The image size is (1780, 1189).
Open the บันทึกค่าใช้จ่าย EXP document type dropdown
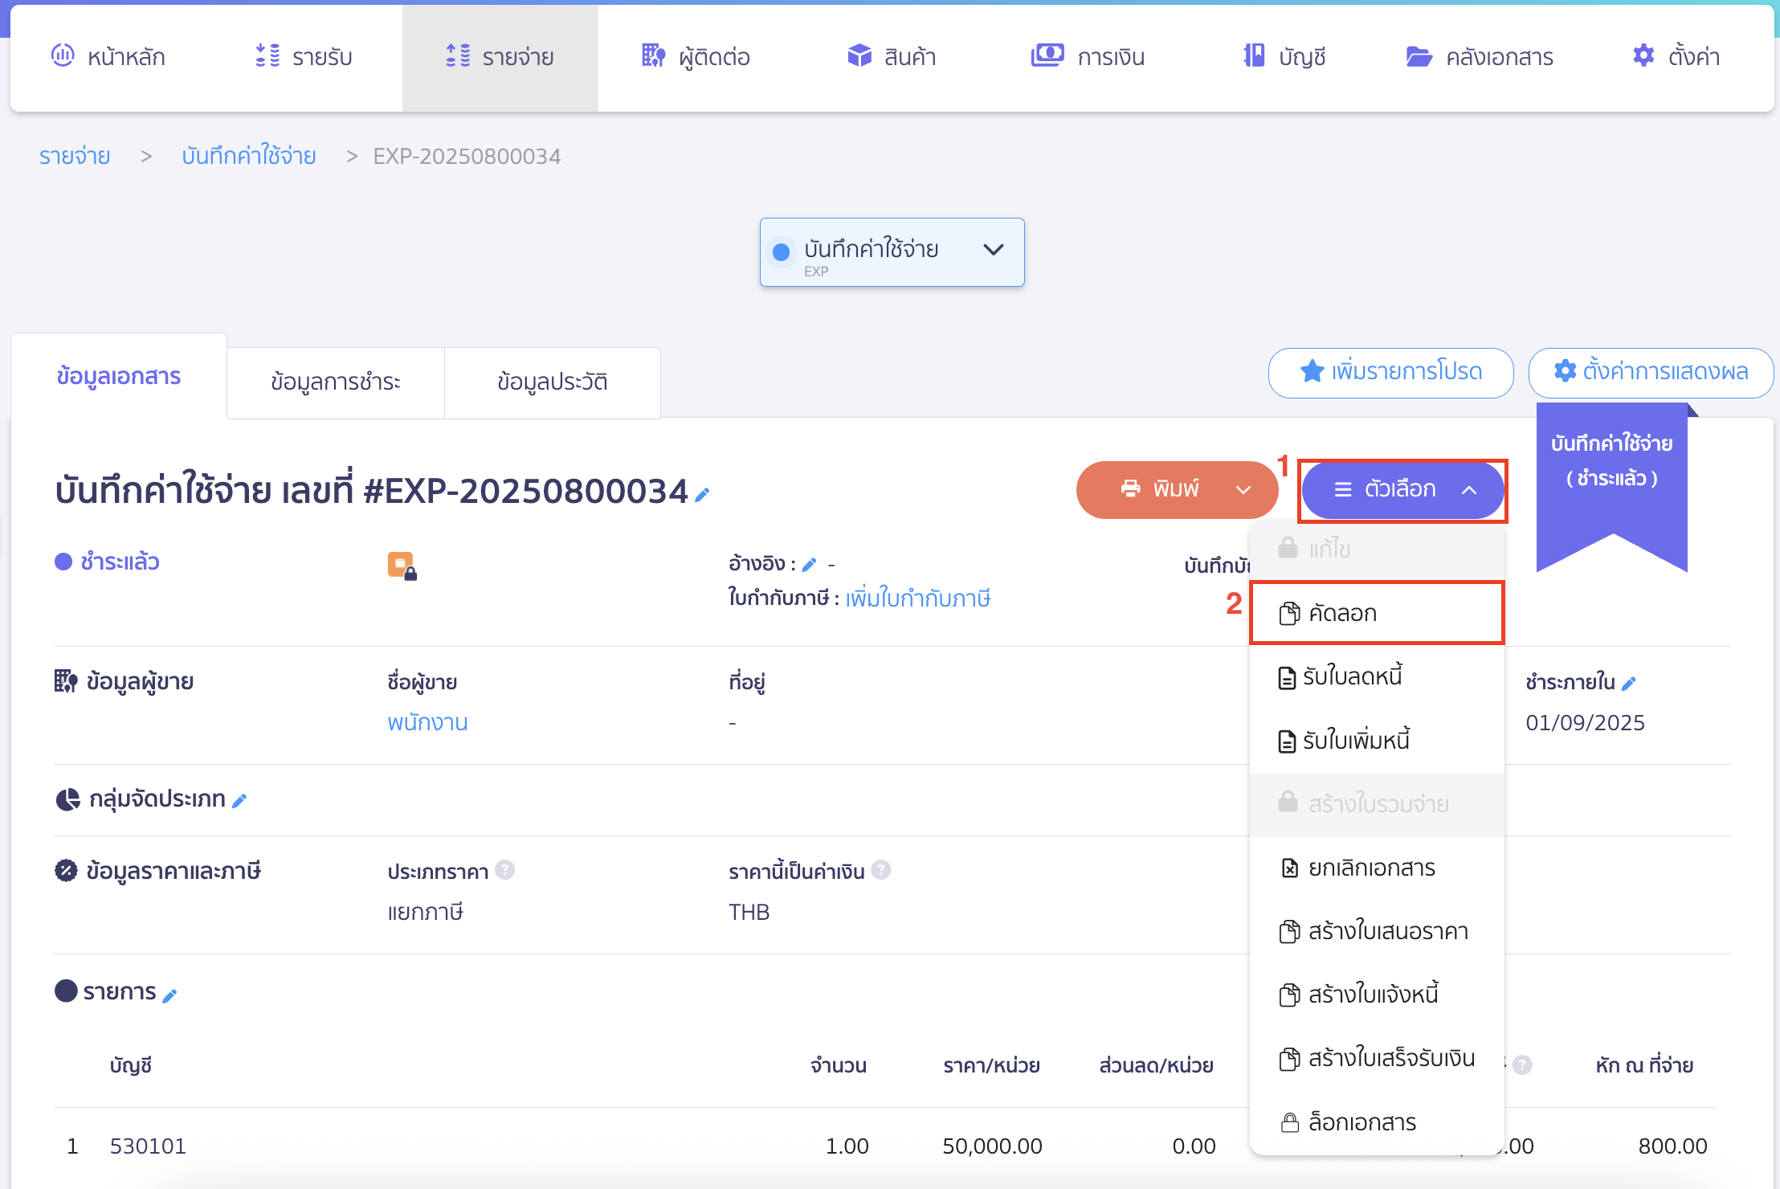892,252
